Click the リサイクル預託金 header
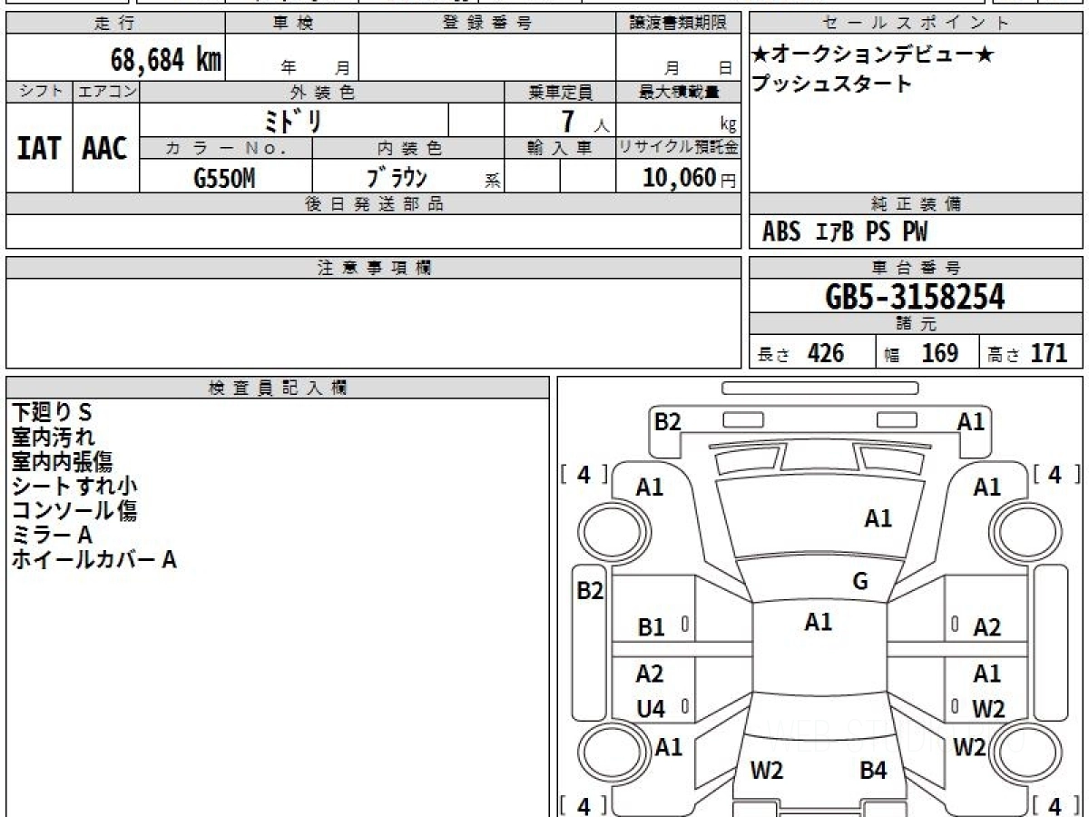Image resolution: width=1089 pixels, height=817 pixels. pyautogui.click(x=678, y=148)
